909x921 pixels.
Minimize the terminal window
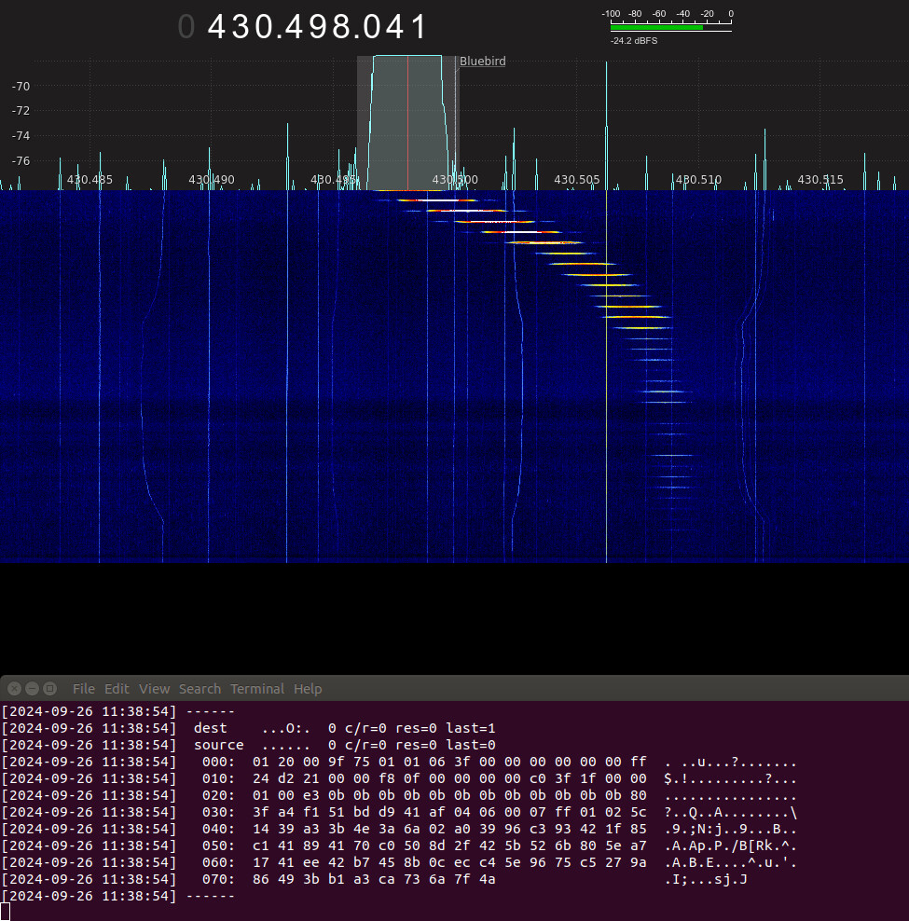pyautogui.click(x=32, y=689)
